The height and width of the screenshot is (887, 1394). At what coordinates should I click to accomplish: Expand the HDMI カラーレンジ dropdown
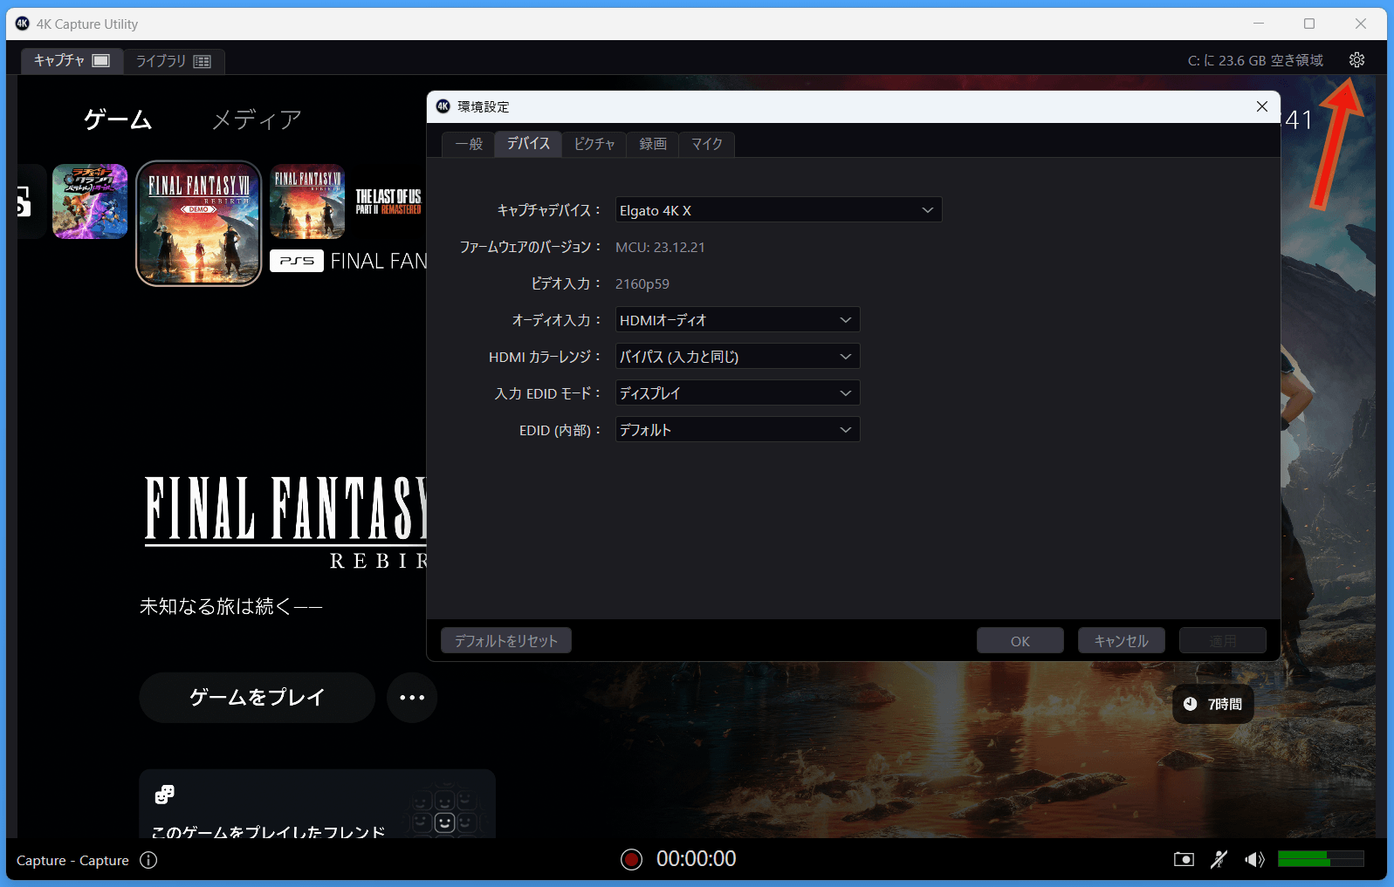[x=738, y=357]
